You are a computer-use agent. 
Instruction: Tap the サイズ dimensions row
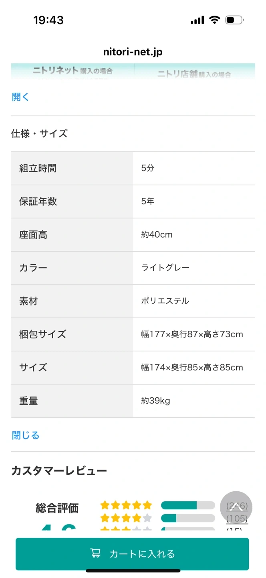coord(133,368)
